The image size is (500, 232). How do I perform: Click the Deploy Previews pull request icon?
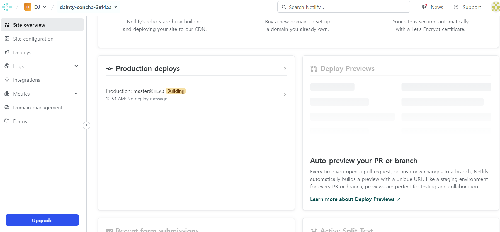(x=314, y=69)
